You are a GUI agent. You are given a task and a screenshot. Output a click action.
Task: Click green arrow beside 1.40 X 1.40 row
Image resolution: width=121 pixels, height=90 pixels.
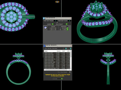[x=68, y=30]
